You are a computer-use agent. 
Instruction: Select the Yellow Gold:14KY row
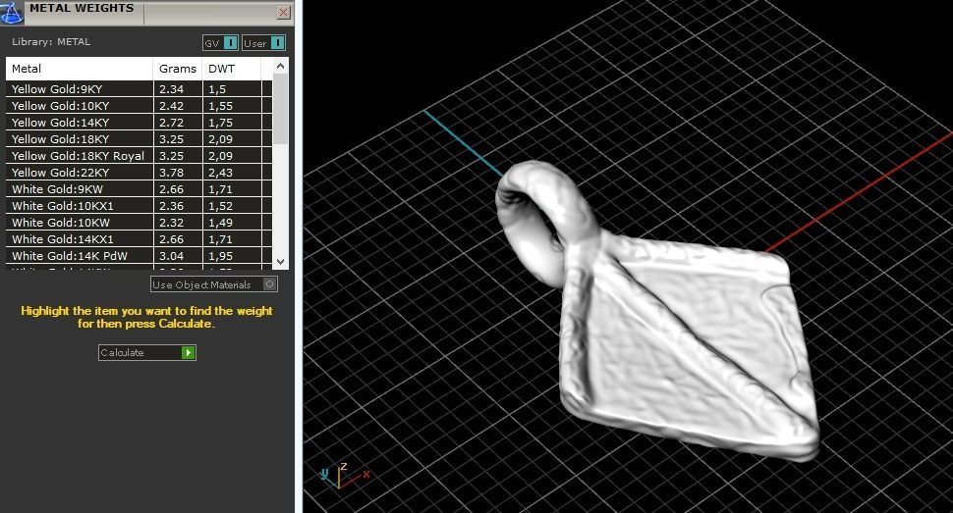click(x=140, y=122)
